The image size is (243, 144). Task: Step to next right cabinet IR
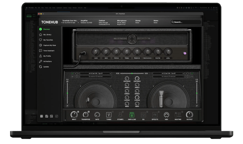(189, 74)
